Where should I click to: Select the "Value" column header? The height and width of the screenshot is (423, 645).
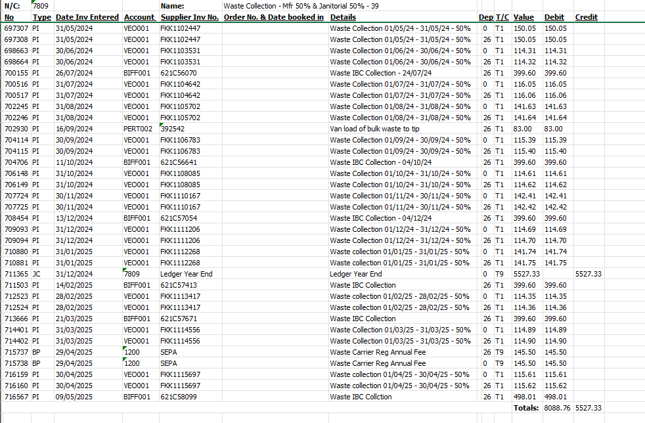(x=523, y=17)
